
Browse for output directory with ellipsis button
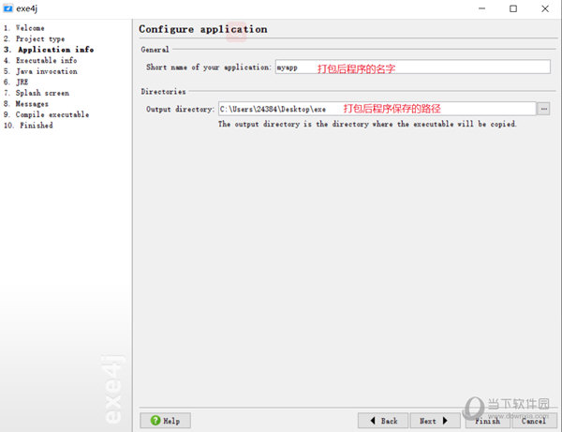tap(543, 109)
